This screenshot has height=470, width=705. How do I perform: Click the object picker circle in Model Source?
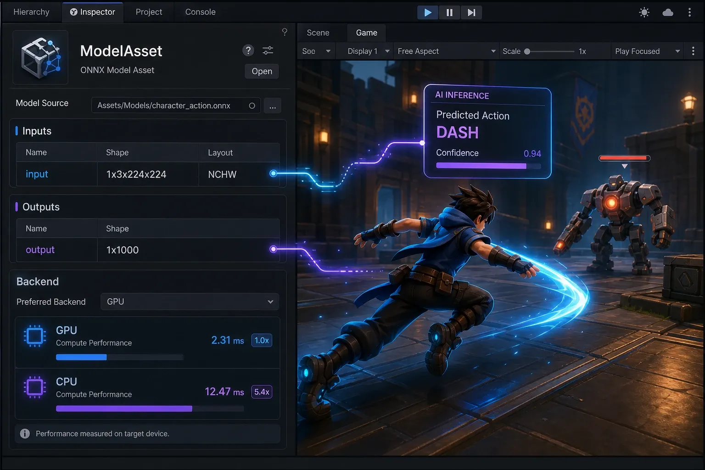click(252, 106)
